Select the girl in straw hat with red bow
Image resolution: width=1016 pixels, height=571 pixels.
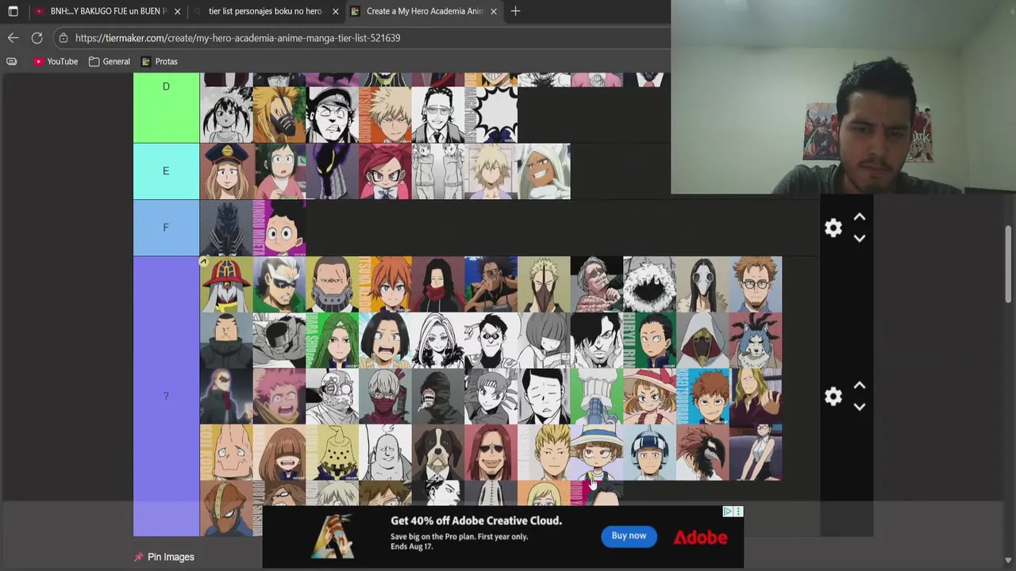[649, 397]
